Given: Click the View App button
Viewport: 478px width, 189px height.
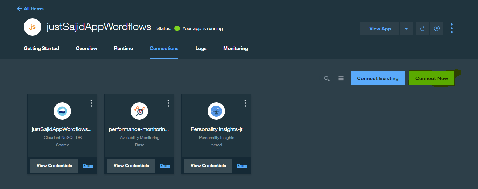Looking at the screenshot, I should [380, 29].
